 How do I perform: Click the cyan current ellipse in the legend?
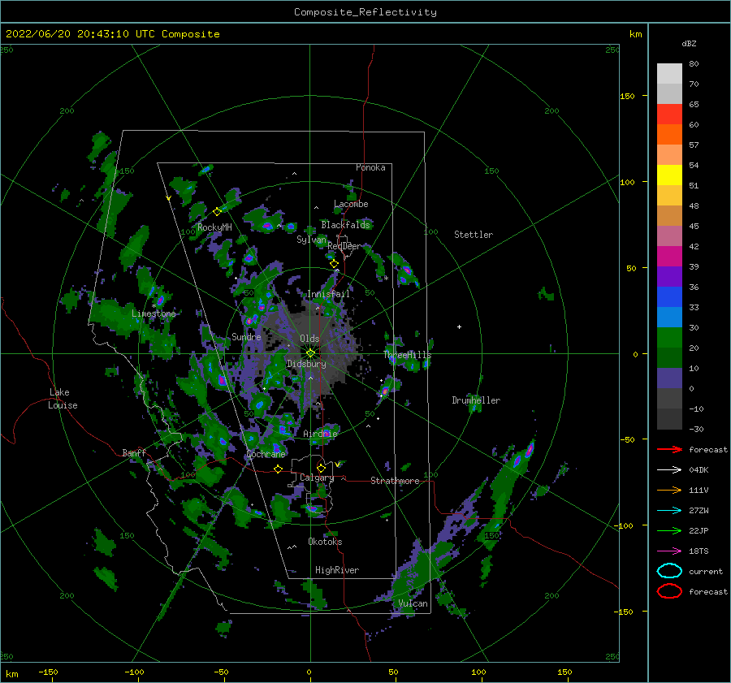[669, 571]
